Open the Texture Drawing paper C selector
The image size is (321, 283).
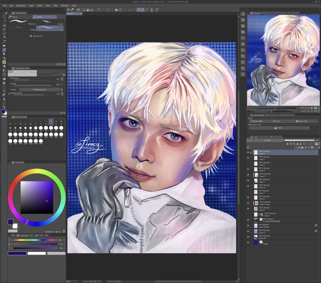[40, 90]
